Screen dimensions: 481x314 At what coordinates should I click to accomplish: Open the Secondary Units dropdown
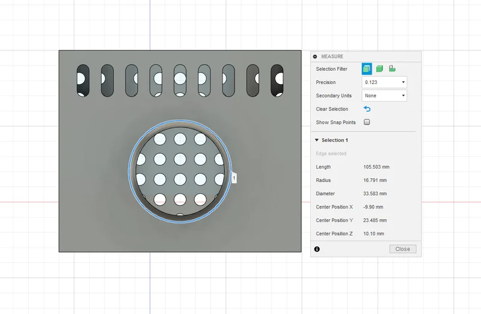pyautogui.click(x=384, y=95)
